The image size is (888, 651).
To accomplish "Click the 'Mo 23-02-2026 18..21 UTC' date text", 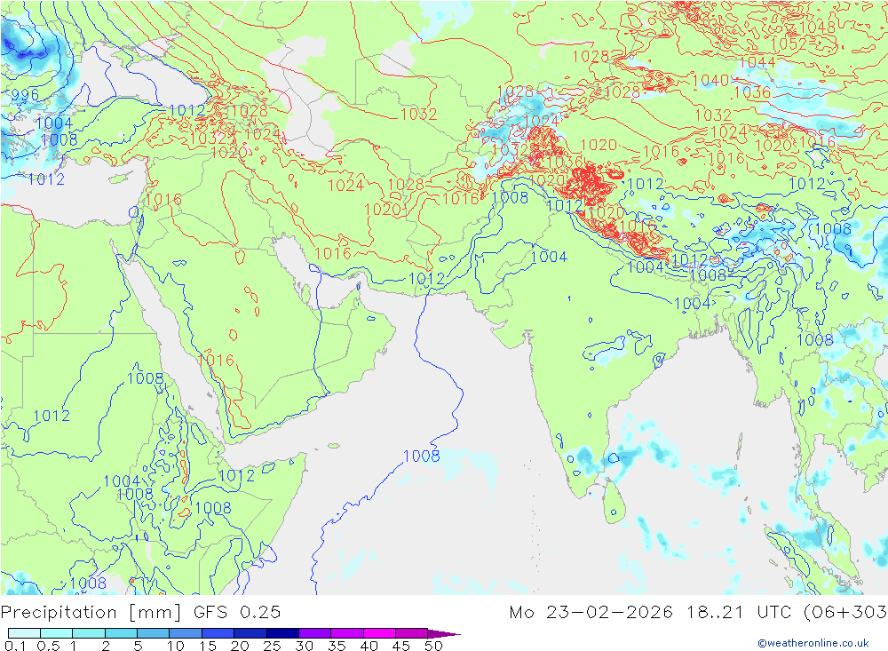I will click(x=653, y=613).
